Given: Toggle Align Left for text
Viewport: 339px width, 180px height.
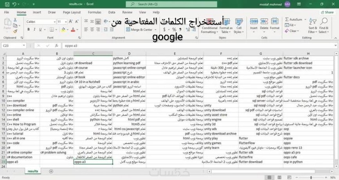Looking at the screenshot, I should click(86, 29).
